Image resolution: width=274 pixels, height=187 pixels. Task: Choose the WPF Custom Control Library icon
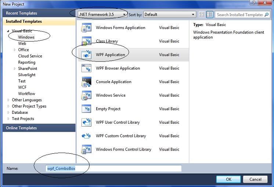pos(86,136)
